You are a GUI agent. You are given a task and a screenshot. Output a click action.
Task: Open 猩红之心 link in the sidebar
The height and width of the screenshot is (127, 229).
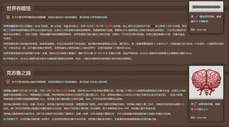[x=203, y=109]
